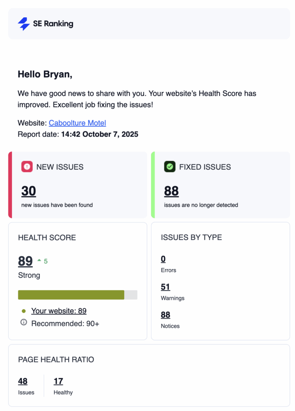View the 51 Warnings count link
Screen dimensions: 295x411
pos(165,287)
